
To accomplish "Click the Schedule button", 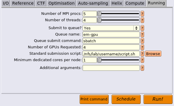I will tap(126, 99).
